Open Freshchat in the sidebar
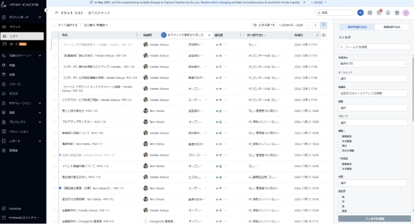 pos(15,209)
